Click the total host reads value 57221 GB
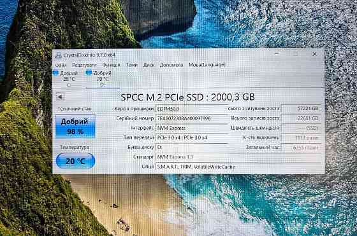 (301, 109)
